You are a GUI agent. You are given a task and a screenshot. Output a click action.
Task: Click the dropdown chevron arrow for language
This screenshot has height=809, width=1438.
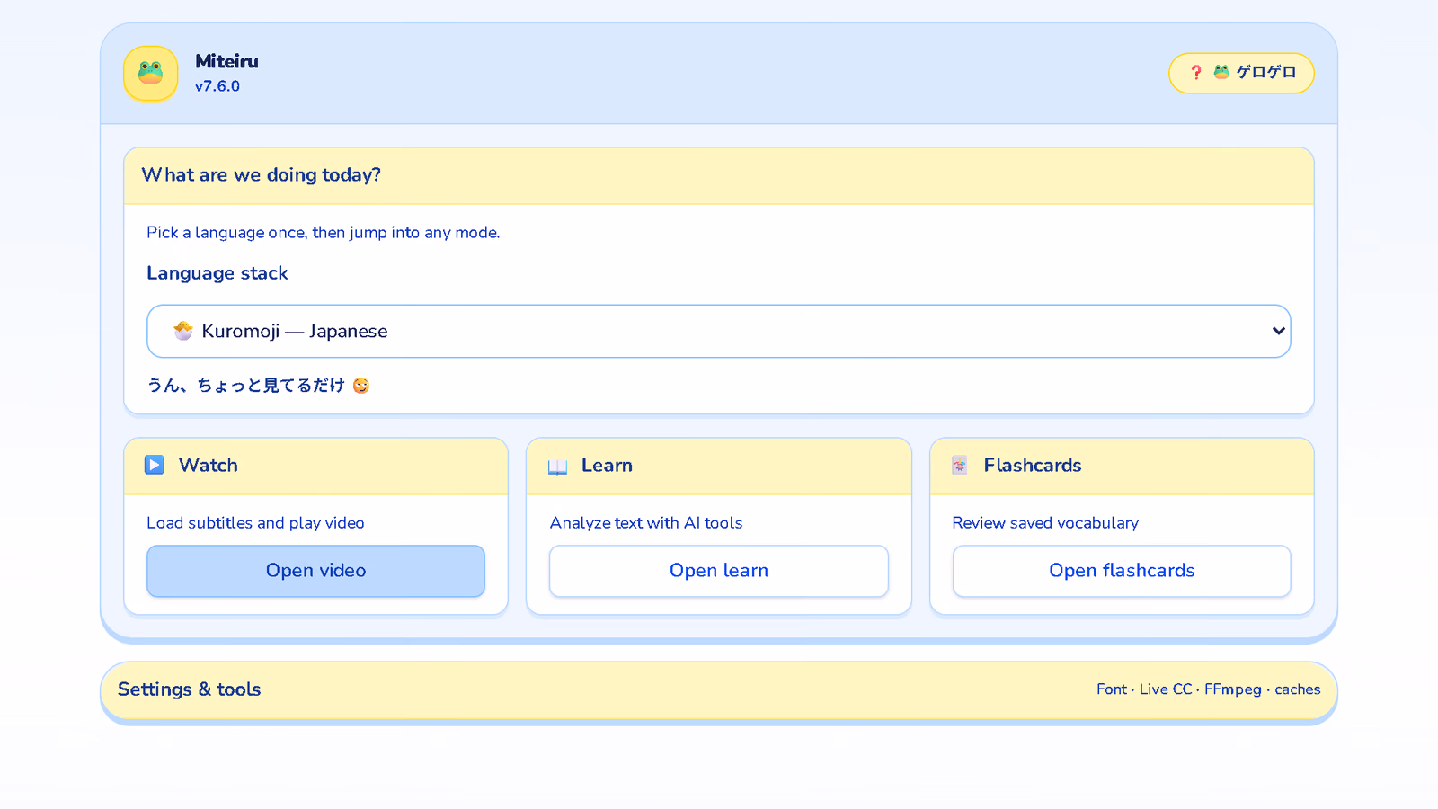click(x=1278, y=331)
